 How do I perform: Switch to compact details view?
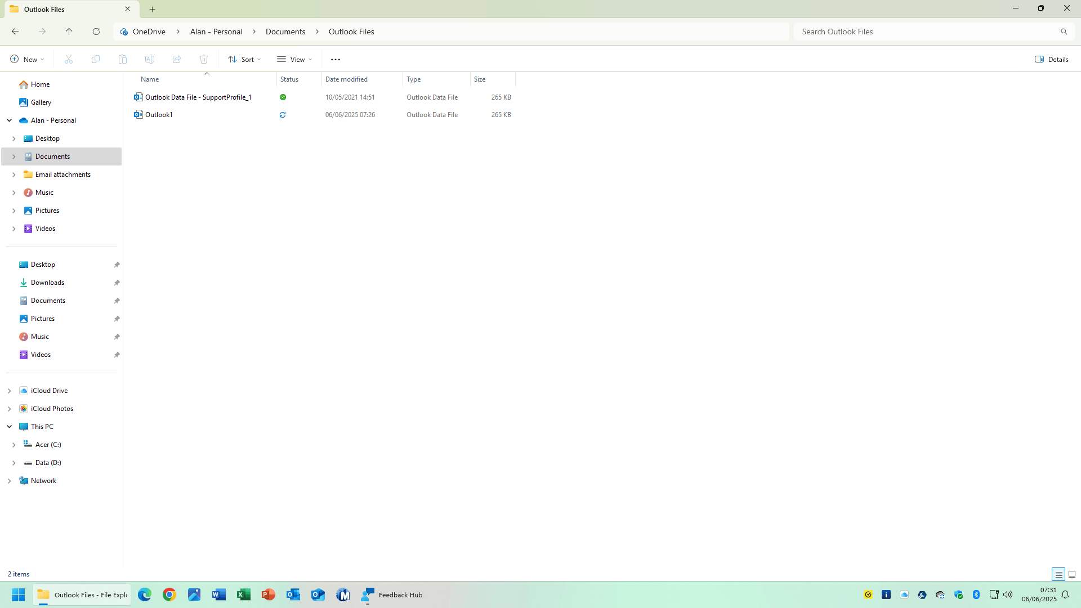point(1059,574)
